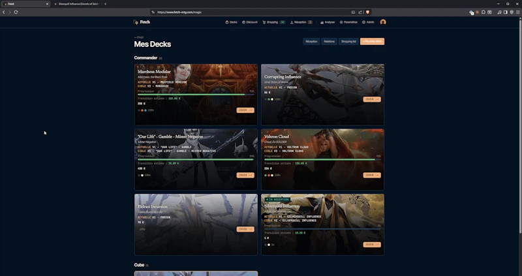
Task: Open the browser hamburger menu
Action: tap(517, 12)
